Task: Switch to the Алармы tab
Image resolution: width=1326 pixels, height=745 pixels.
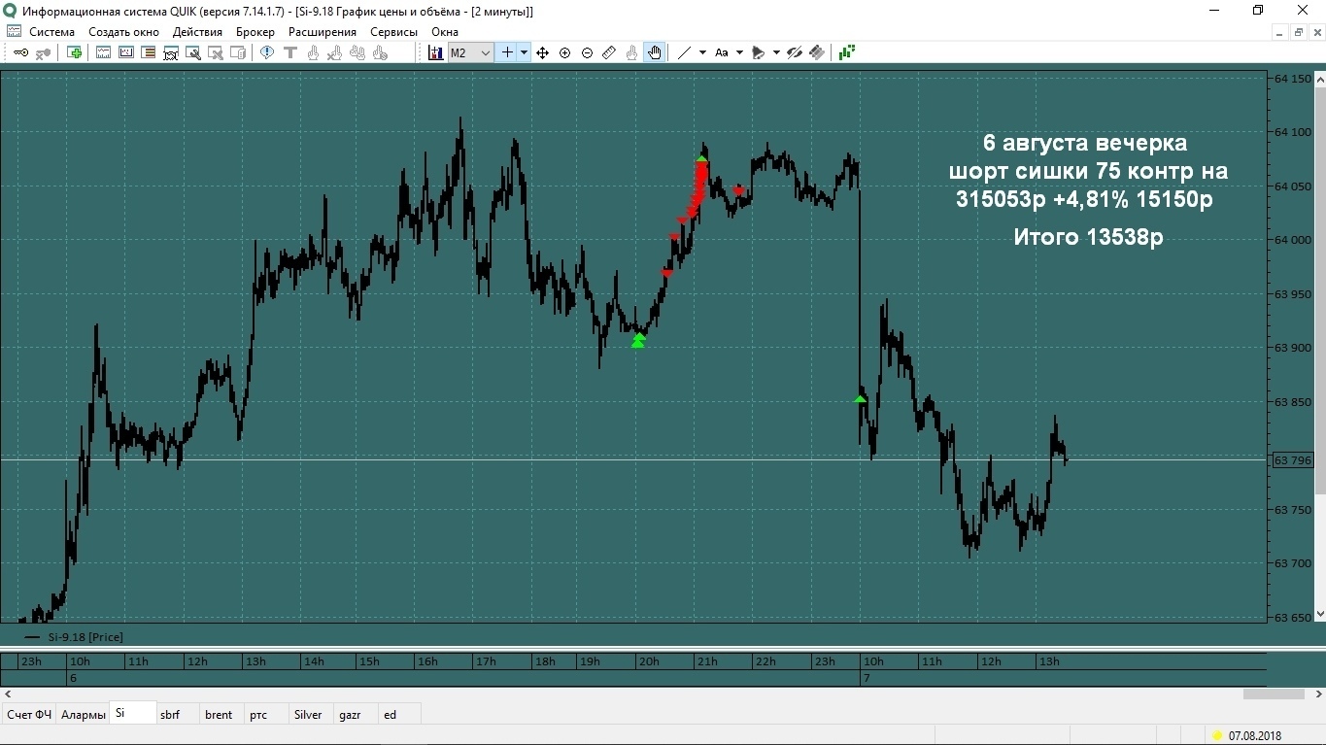Action: 83,714
